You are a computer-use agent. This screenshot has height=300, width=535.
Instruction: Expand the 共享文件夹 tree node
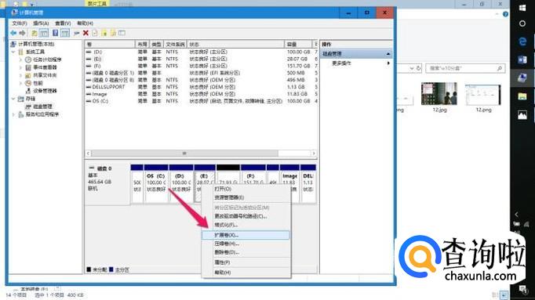pos(20,75)
